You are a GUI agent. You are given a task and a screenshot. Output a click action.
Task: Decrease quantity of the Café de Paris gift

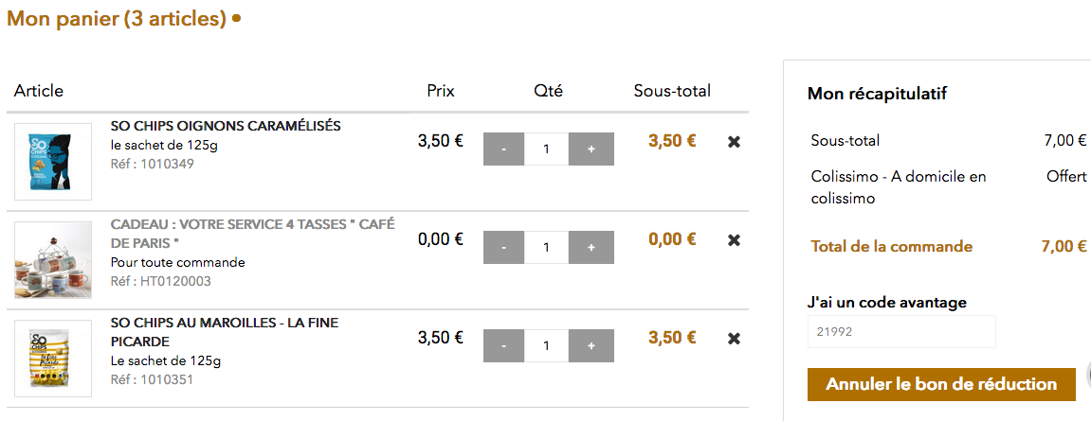[504, 248]
